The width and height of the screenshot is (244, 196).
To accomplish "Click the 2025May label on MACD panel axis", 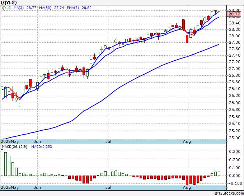I will tap(10, 187).
